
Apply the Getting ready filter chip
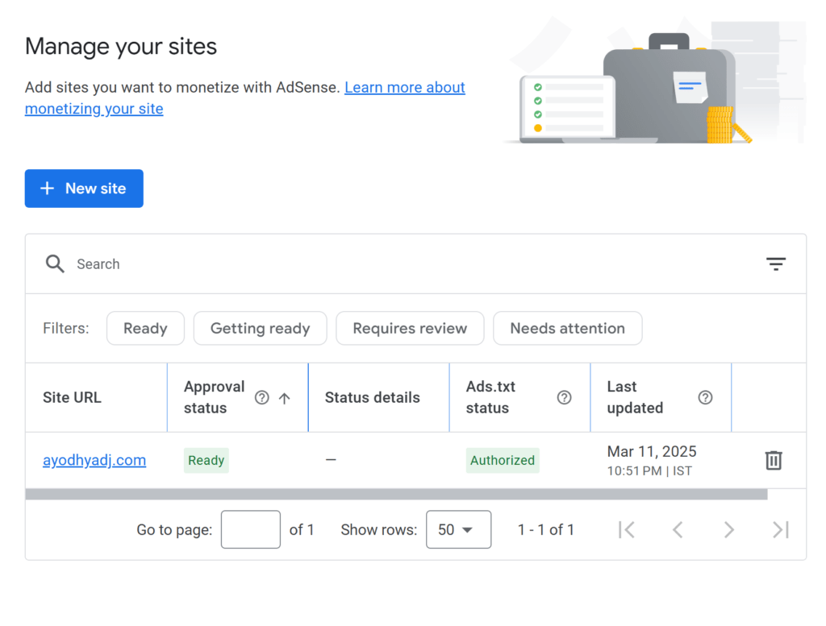coord(261,328)
